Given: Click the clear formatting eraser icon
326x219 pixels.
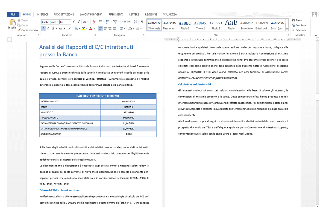Looking at the screenshot, I should pyautogui.click(x=94, y=22).
